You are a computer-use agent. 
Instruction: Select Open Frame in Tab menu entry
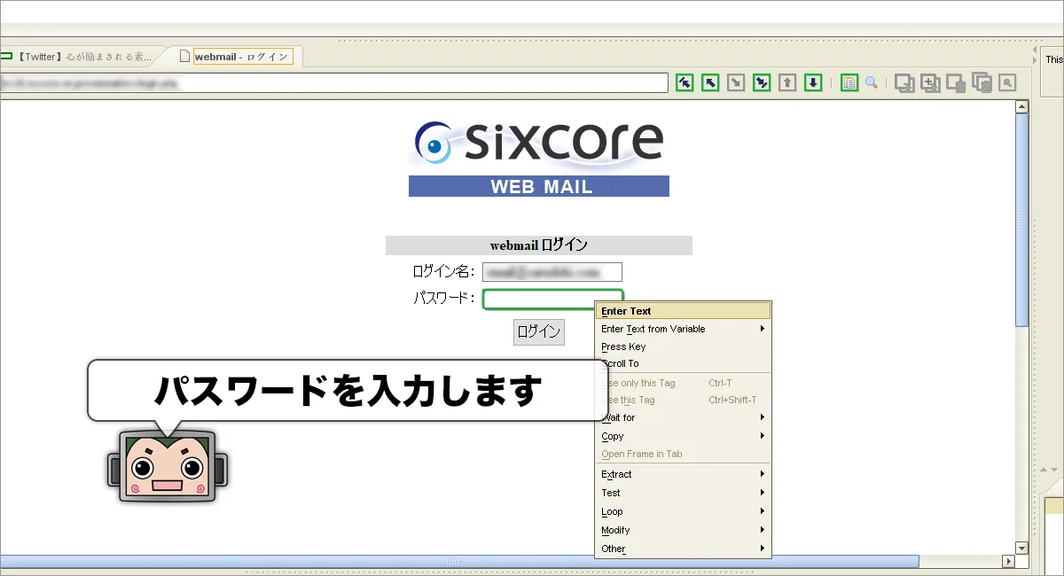(x=683, y=454)
